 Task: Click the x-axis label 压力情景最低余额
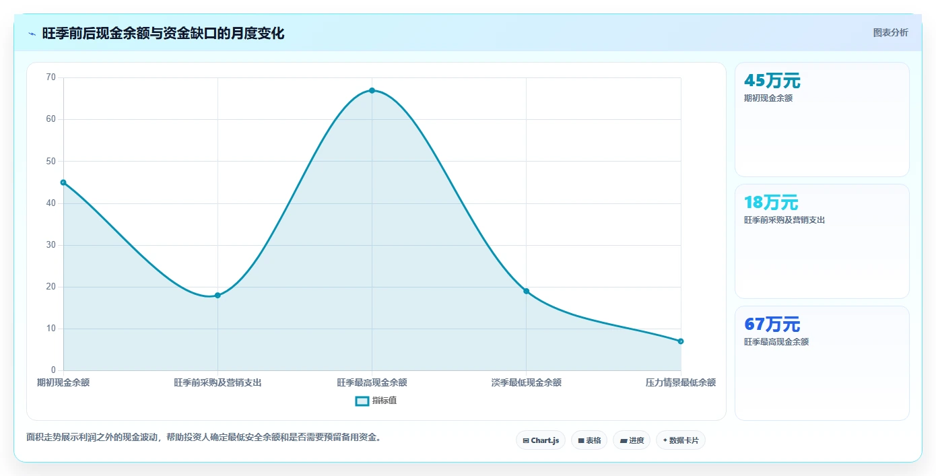(x=681, y=382)
